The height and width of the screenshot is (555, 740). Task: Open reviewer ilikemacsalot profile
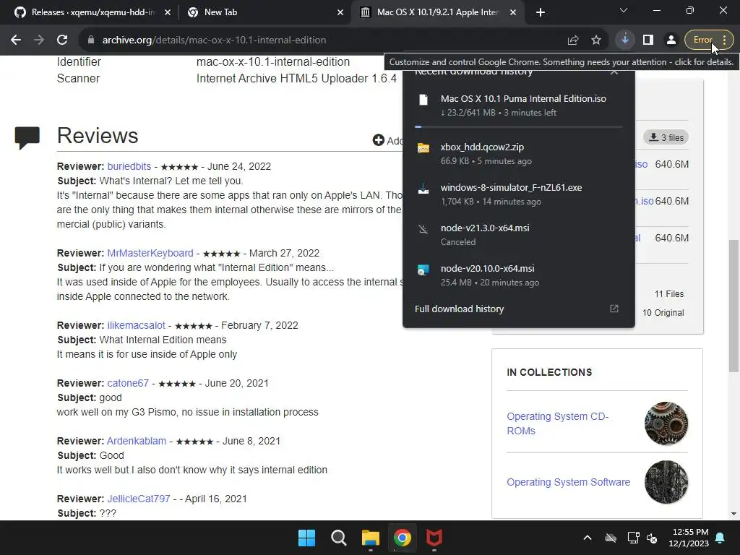137,325
